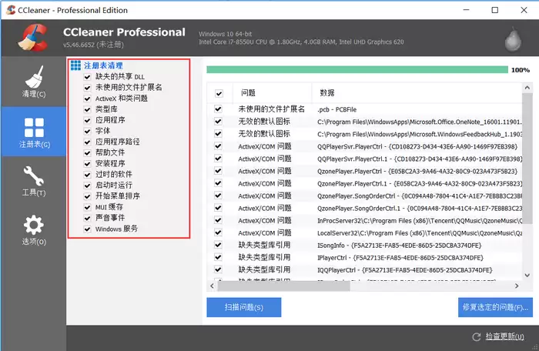Uncheck the .pcb - PCBFile result row

click(218, 109)
